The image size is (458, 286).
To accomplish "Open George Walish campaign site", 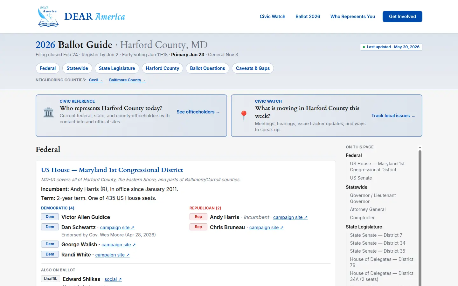I will 119,245.
